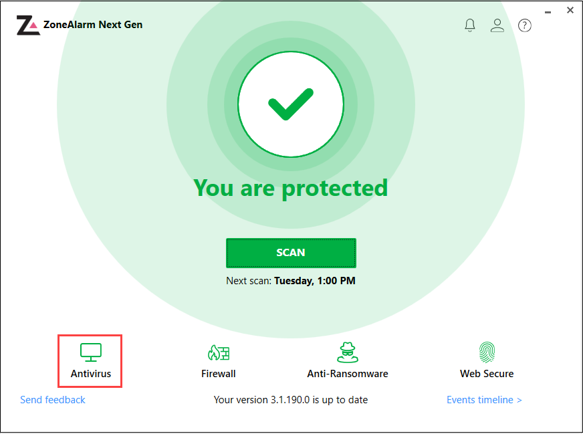Click the green checkmark status circle

(x=291, y=104)
